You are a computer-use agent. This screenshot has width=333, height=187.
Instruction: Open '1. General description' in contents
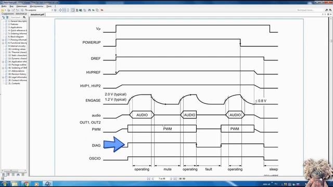click(x=17, y=21)
